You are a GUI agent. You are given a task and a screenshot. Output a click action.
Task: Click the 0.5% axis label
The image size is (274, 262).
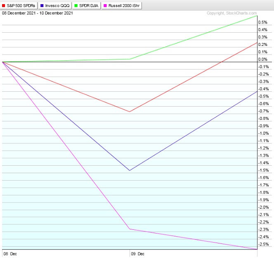click(x=263, y=22)
